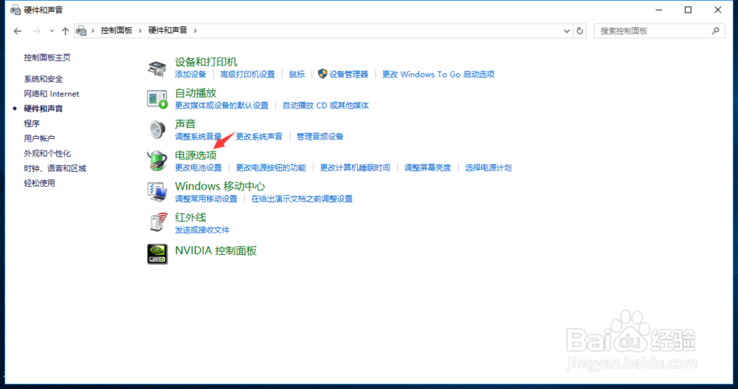Open 鼠标 settings link
The image size is (738, 389).
pyautogui.click(x=297, y=75)
